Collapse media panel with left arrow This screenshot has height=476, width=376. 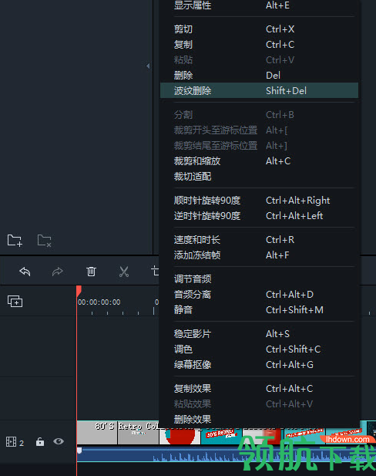click(x=148, y=66)
